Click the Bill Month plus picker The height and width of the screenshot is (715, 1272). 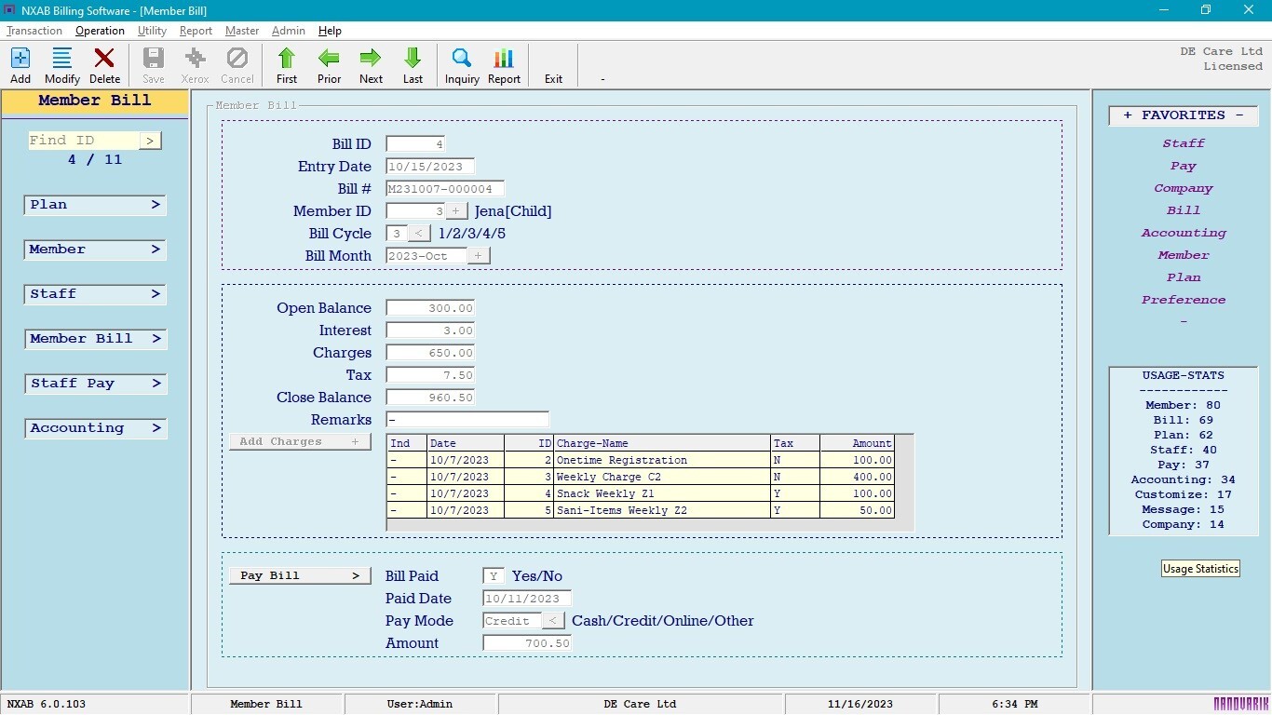coord(479,256)
